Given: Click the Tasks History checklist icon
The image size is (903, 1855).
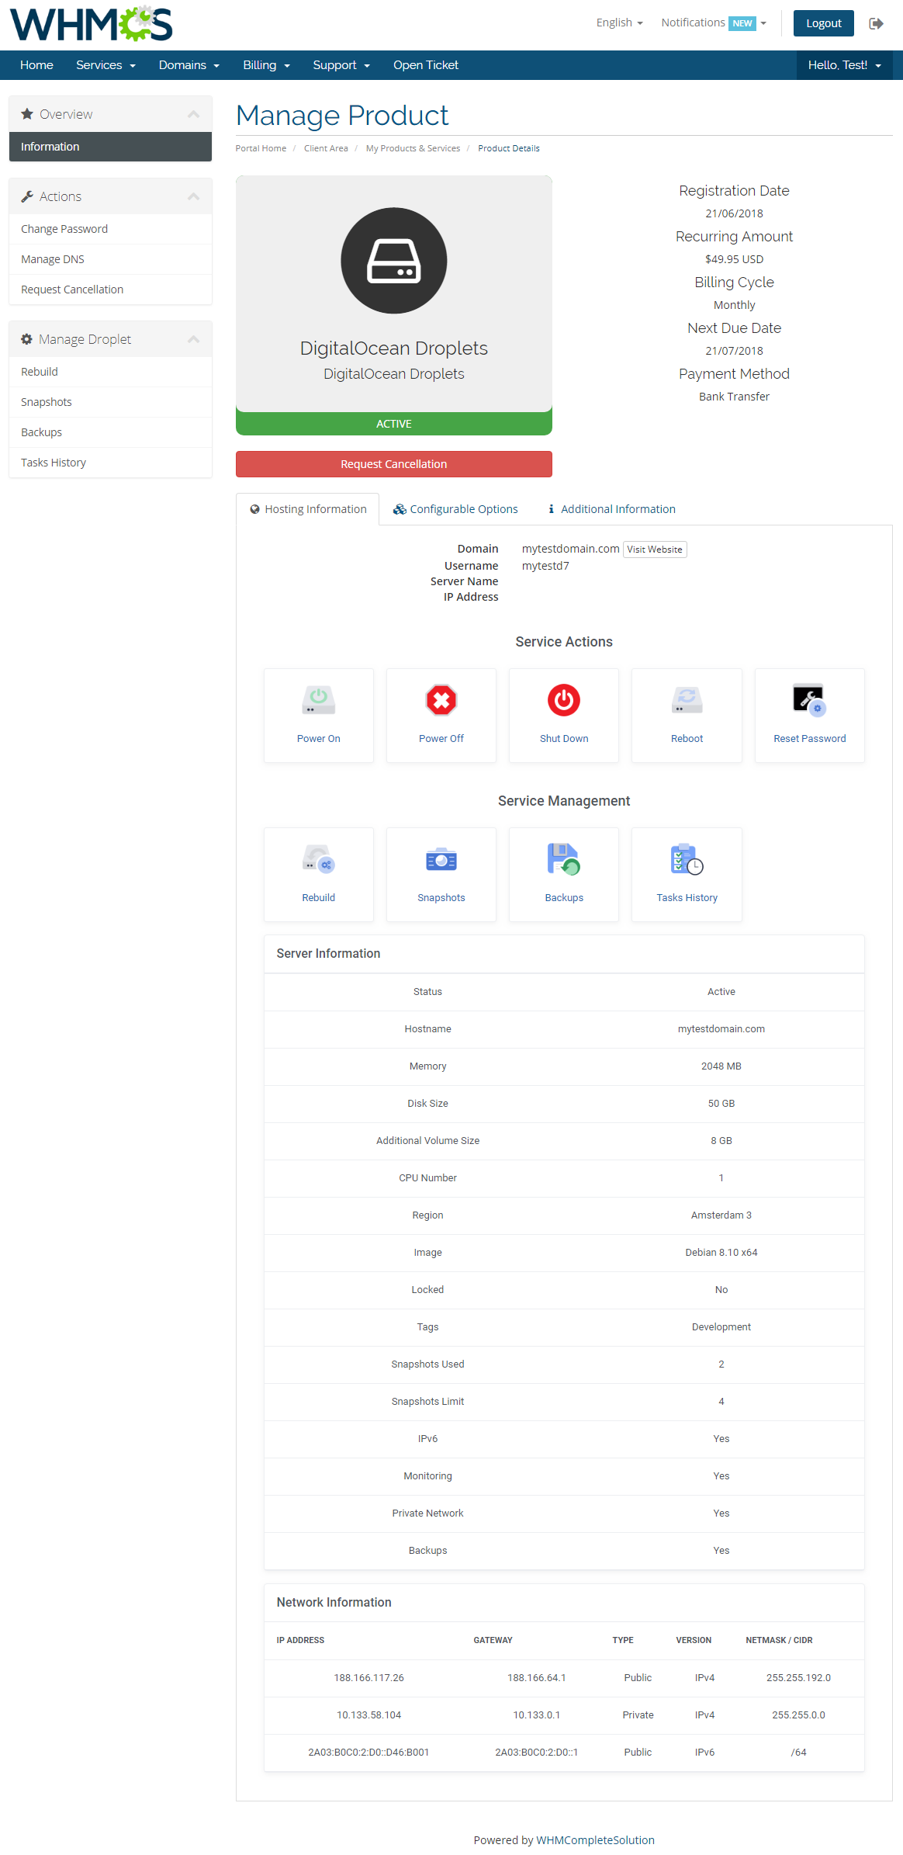Looking at the screenshot, I should pyautogui.click(x=687, y=859).
